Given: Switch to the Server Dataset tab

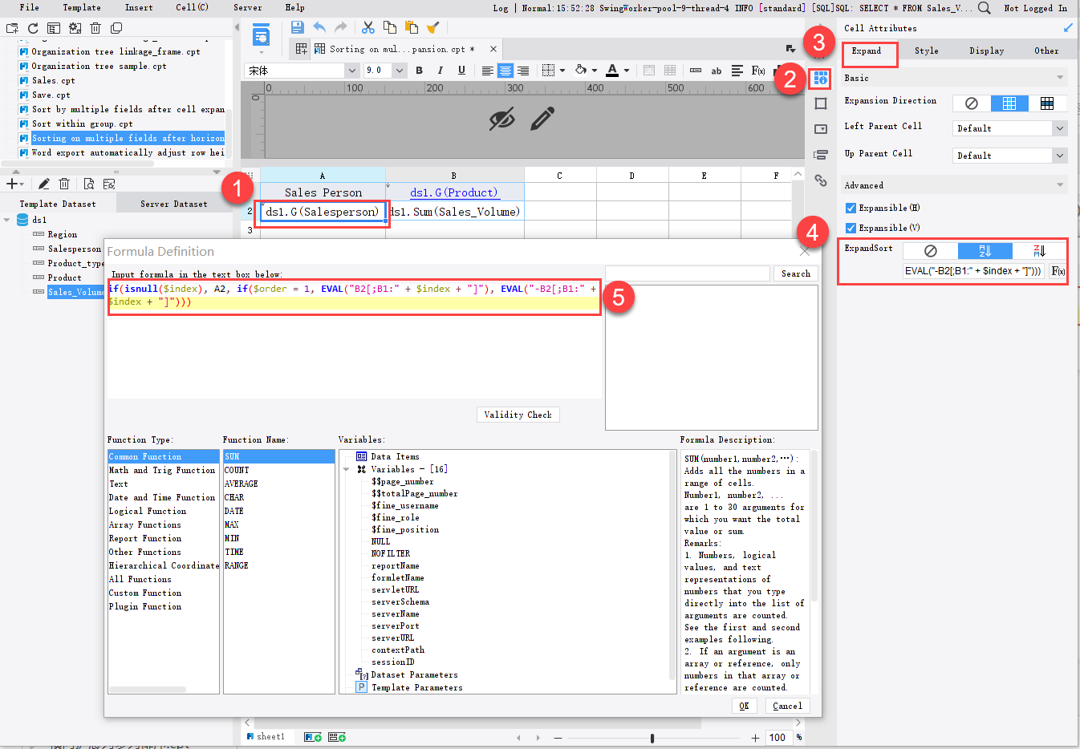Looking at the screenshot, I should (174, 204).
